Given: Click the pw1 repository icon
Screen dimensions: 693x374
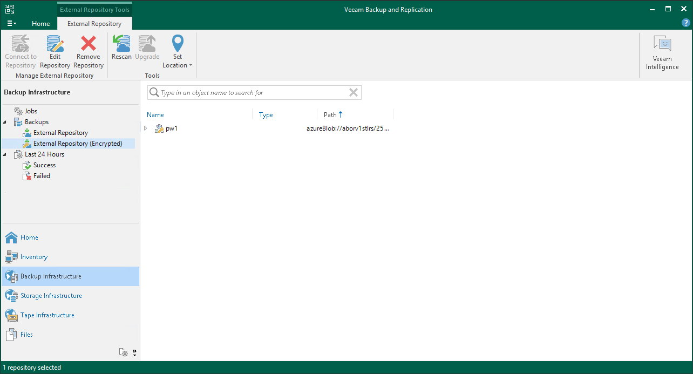Looking at the screenshot, I should click(x=159, y=128).
